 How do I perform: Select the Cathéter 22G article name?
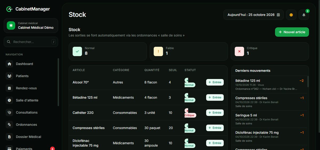click(83, 113)
